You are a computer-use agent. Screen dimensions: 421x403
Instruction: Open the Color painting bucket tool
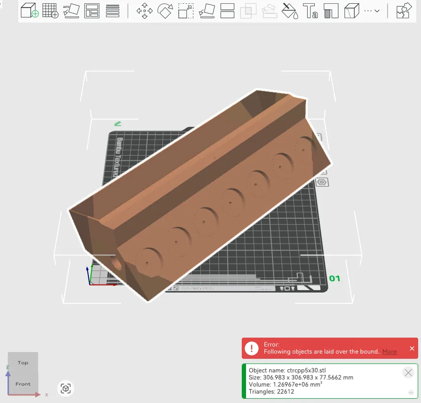coord(290,11)
